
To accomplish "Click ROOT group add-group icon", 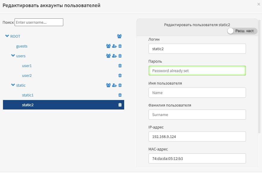I will [x=119, y=36].
